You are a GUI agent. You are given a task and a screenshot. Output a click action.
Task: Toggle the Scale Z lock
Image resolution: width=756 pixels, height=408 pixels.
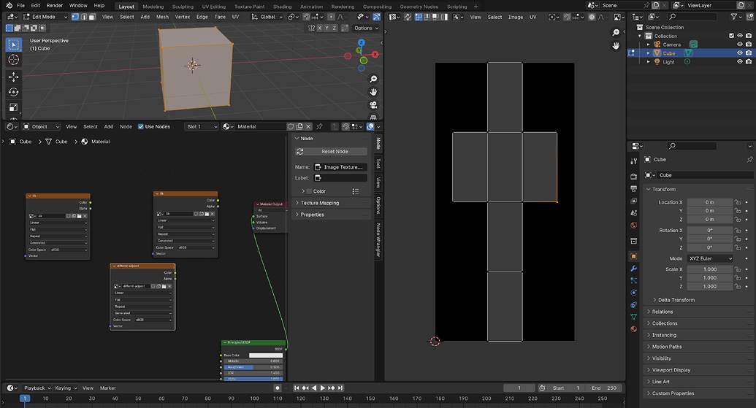coord(738,286)
